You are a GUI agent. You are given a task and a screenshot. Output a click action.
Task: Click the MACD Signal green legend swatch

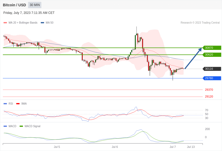[21, 126]
